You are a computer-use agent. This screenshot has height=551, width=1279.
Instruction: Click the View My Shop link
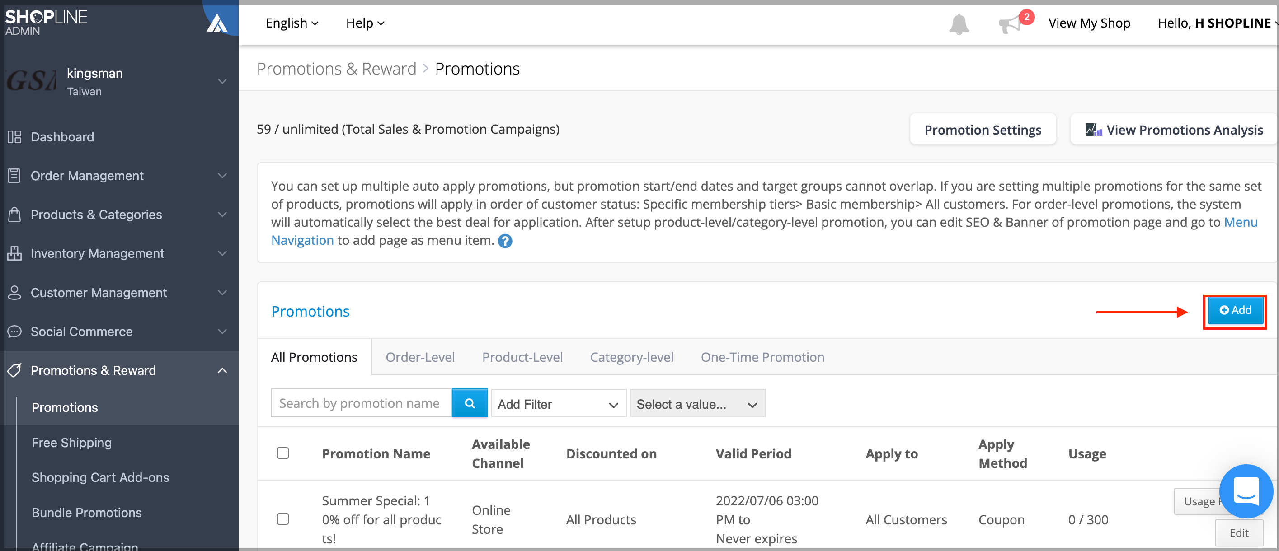(x=1089, y=23)
